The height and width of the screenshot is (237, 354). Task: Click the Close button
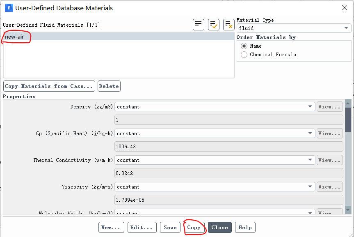point(220,227)
